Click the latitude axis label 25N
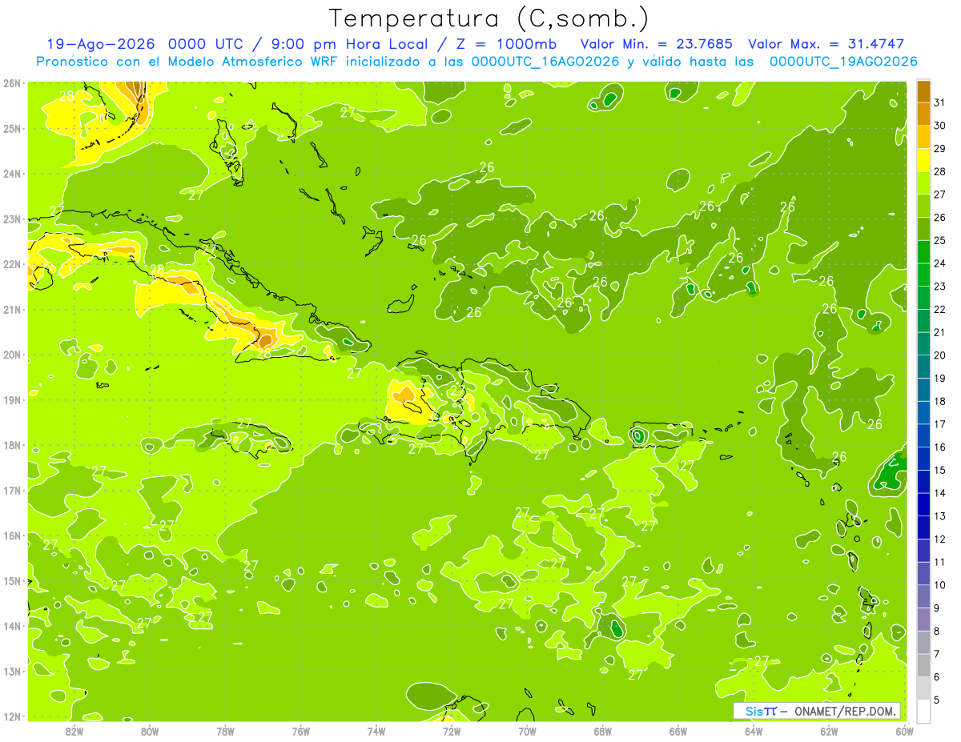The height and width of the screenshot is (742, 961). click(x=12, y=129)
